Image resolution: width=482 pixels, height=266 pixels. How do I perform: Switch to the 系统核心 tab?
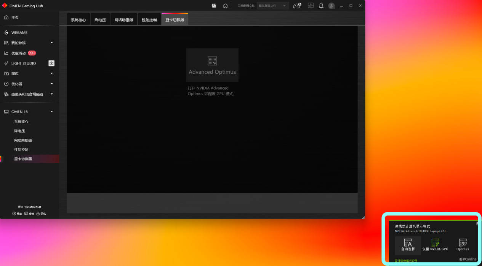(x=78, y=20)
